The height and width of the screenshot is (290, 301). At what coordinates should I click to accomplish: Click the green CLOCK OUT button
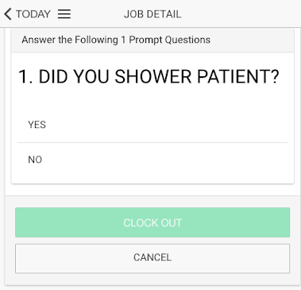[152, 222]
